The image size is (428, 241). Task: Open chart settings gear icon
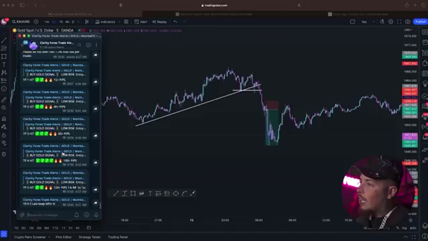click(391, 22)
